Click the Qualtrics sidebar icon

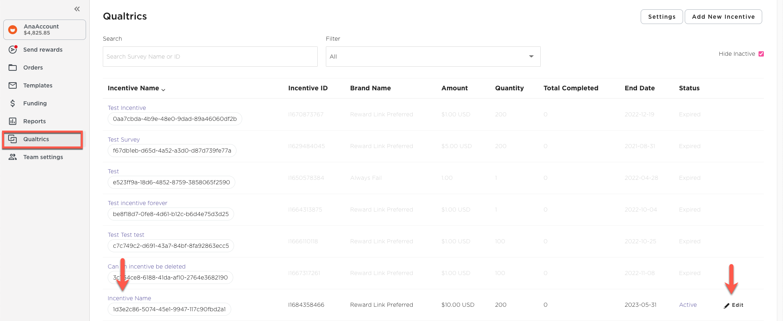coord(13,139)
